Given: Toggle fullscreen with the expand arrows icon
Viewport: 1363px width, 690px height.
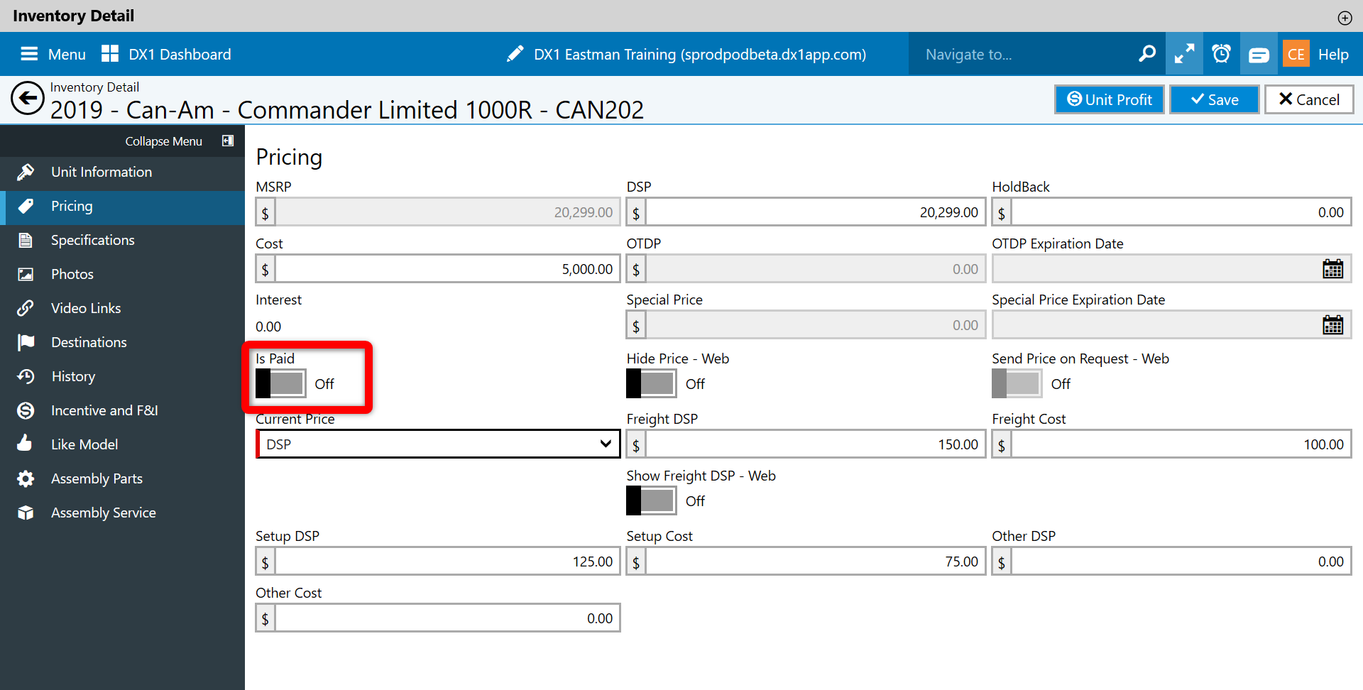Looking at the screenshot, I should pos(1184,54).
